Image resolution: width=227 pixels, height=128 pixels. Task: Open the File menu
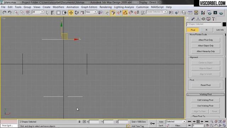pos(3,7)
